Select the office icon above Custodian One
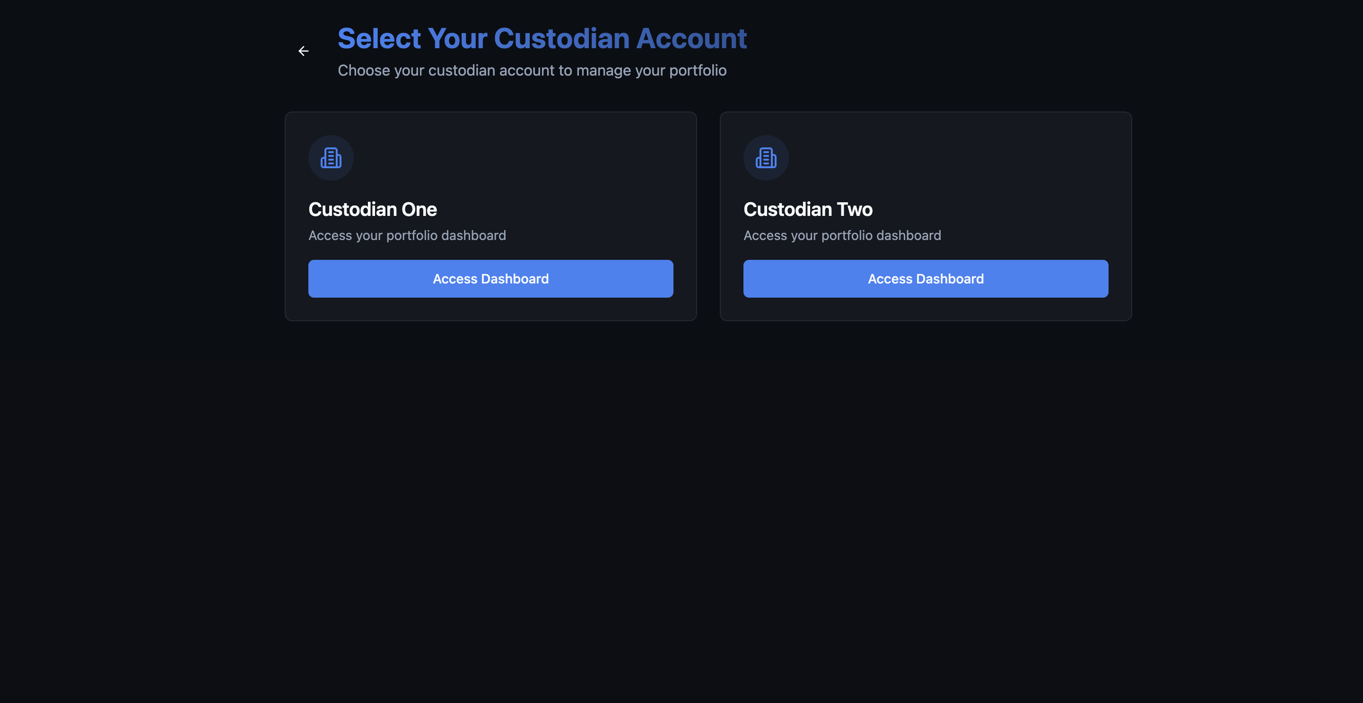This screenshot has height=703, width=1363. coord(331,157)
